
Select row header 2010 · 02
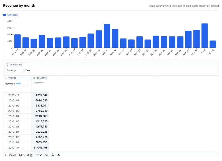(x=17, y=106)
